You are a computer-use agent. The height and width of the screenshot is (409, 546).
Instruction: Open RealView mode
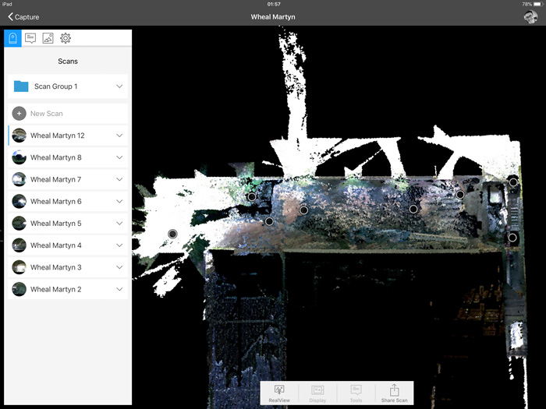click(278, 392)
